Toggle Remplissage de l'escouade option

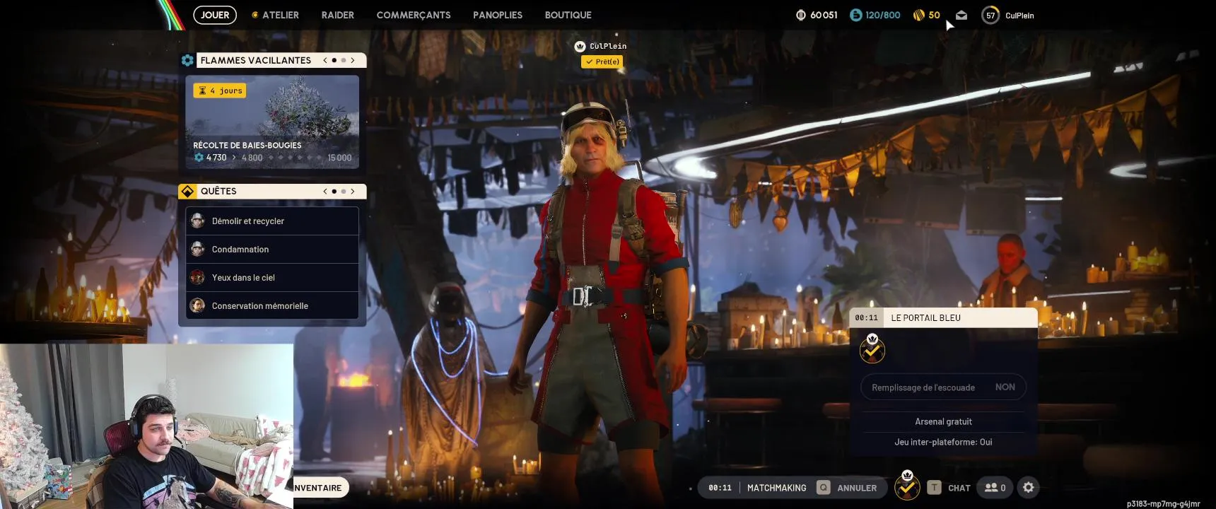click(943, 387)
